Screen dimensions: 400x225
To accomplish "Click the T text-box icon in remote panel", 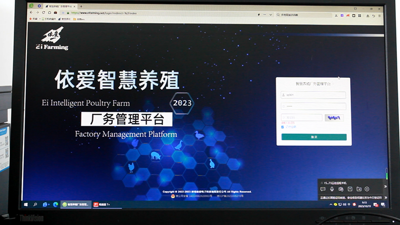I will [350, 189].
